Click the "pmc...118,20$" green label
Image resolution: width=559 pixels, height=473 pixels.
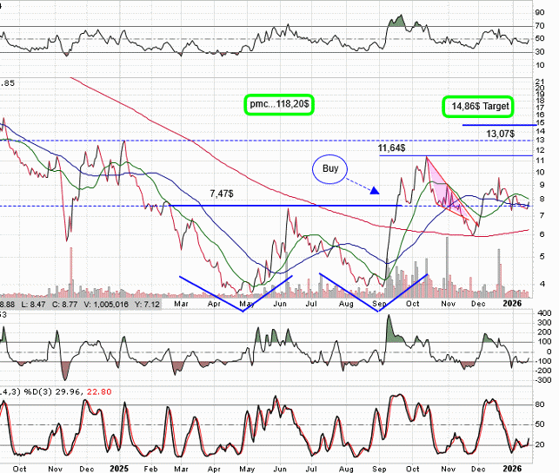coord(280,102)
